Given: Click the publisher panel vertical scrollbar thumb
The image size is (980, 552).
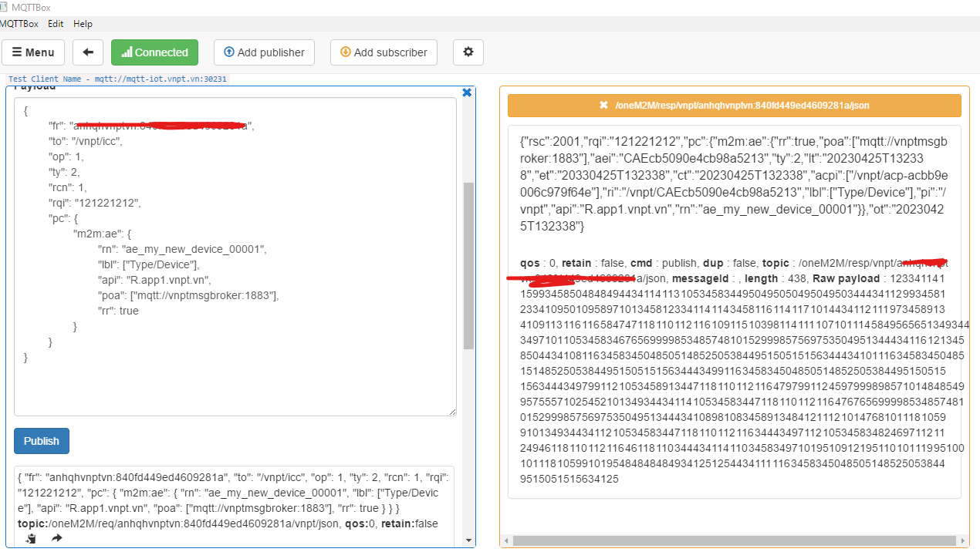Looking at the screenshot, I should tap(468, 266).
